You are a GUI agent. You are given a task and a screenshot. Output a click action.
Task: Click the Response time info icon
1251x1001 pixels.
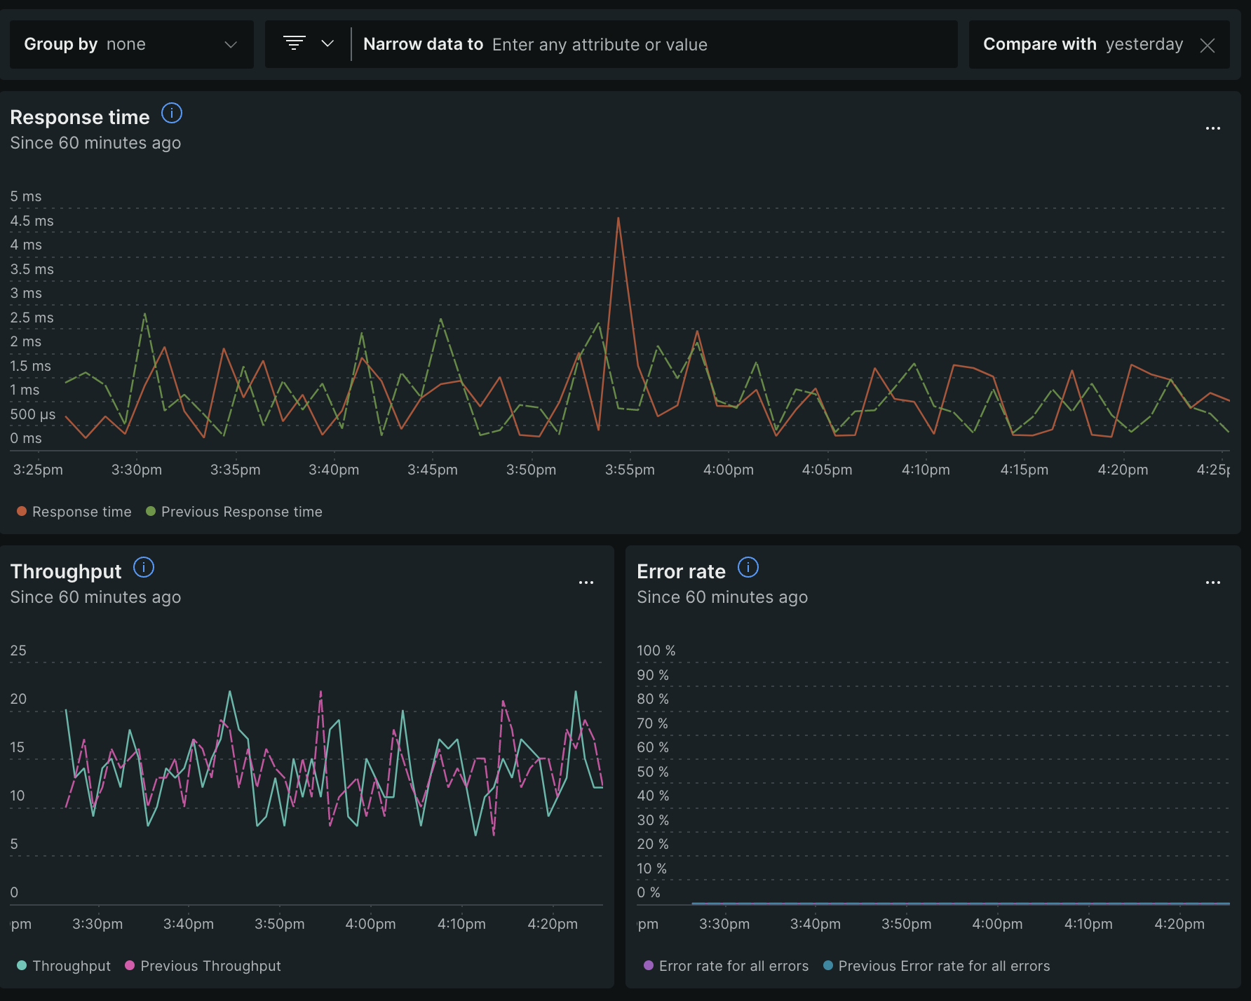172,113
